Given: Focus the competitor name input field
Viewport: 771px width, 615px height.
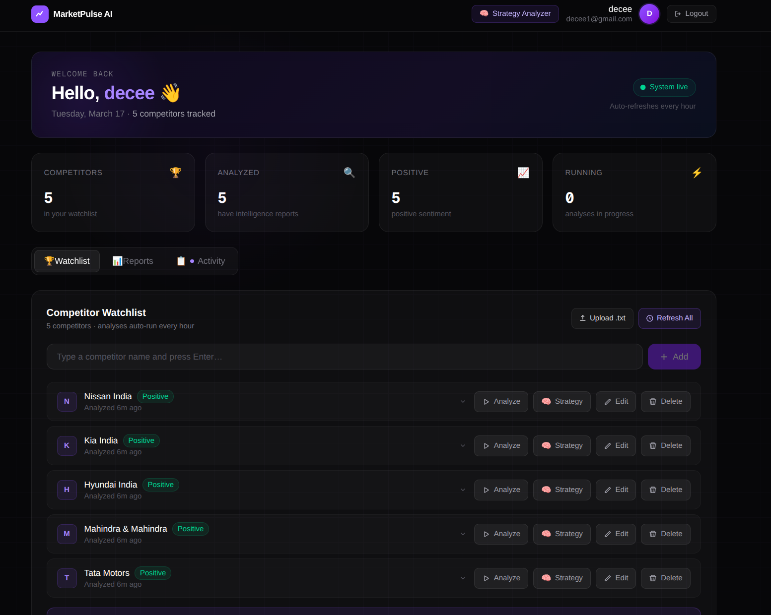Looking at the screenshot, I should pos(345,357).
